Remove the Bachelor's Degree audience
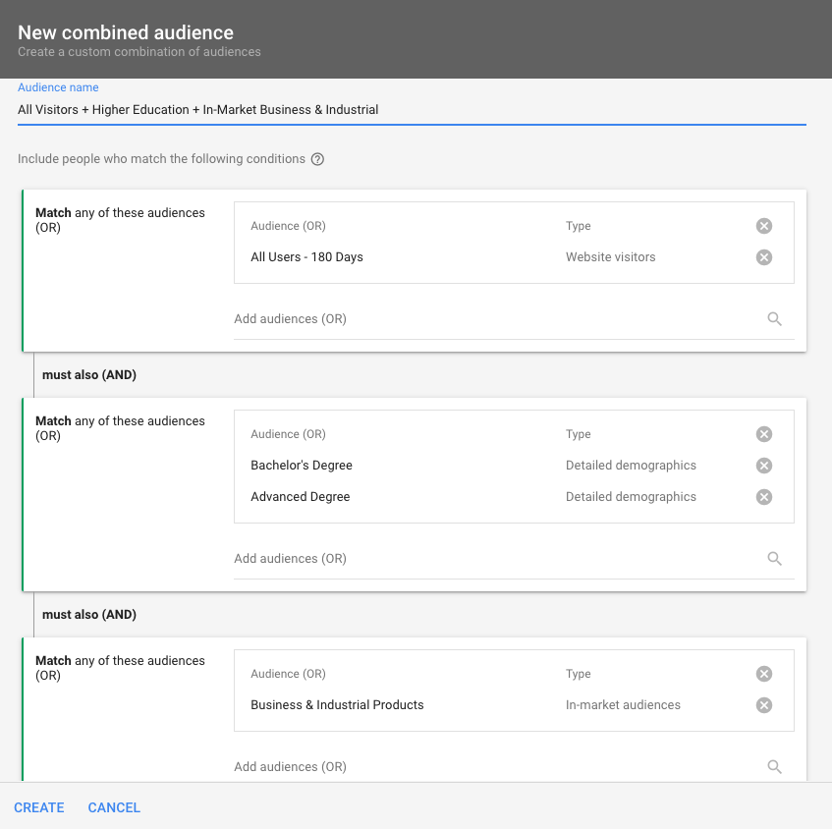832x829 pixels. [x=764, y=466]
